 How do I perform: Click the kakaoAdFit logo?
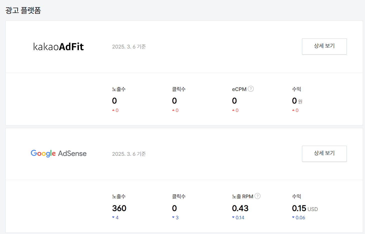(x=58, y=46)
